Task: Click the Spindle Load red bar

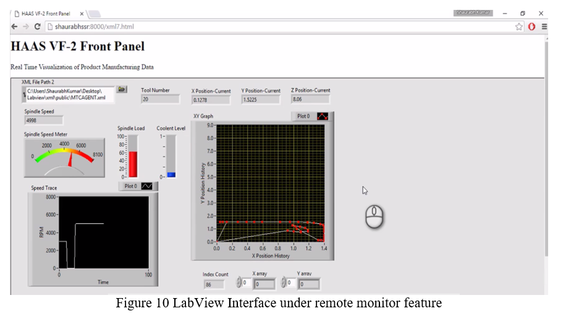Action: point(133,164)
